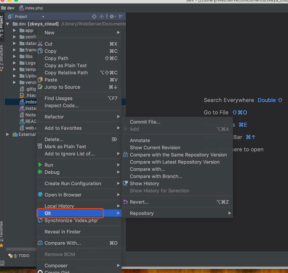Choose Compare with the Same Repository Version
288x273 pixels.
177,155
